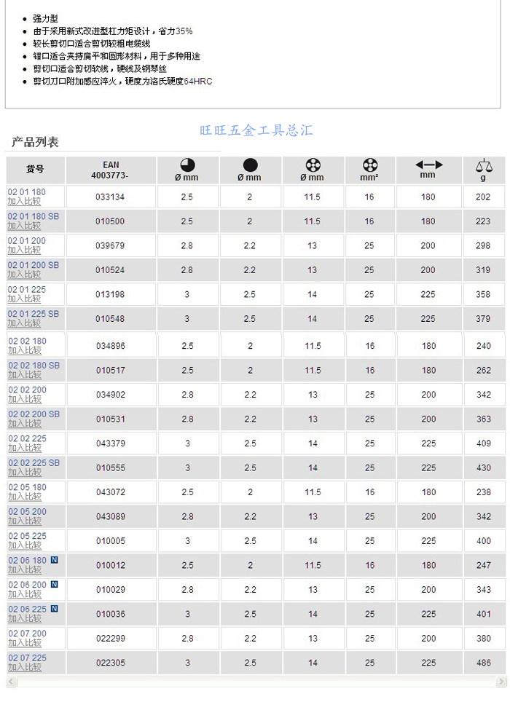The height and width of the screenshot is (718, 510).
Task: Click 加入比较 under 02 02 200
Action: 24,399
